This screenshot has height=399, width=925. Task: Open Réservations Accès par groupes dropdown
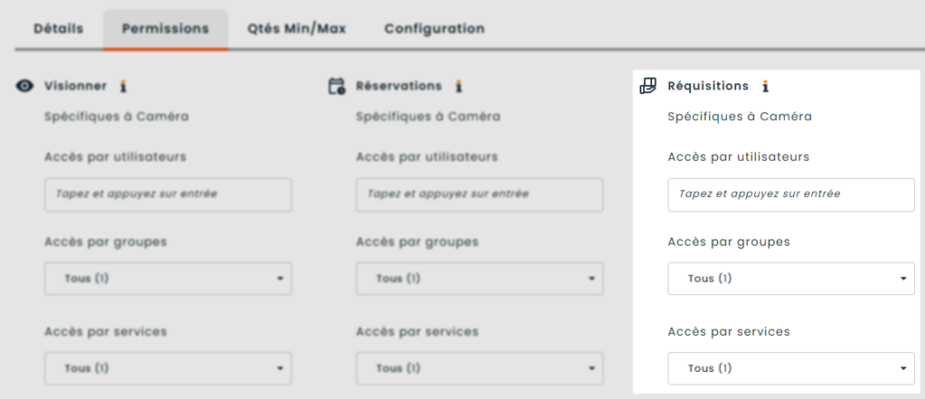pos(480,279)
